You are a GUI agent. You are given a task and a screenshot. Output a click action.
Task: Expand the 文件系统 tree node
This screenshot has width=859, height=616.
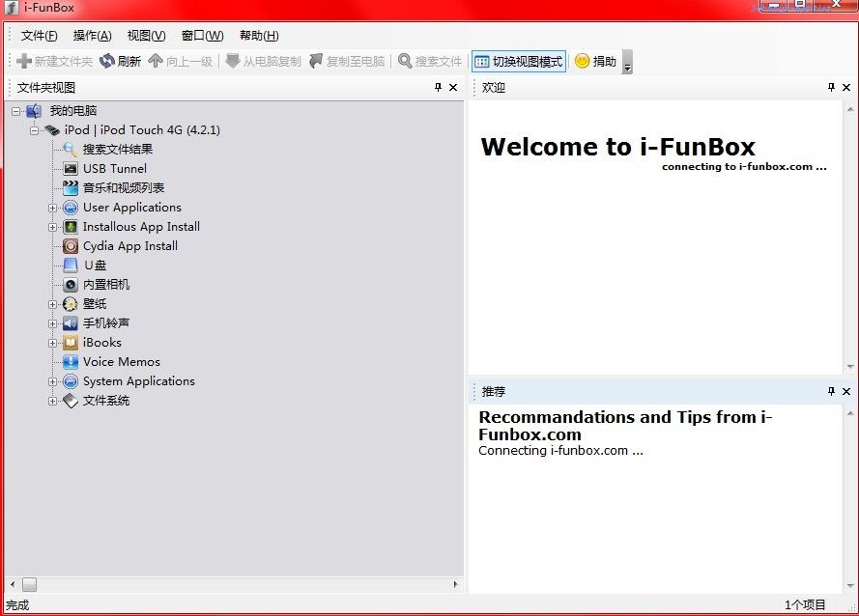click(53, 401)
